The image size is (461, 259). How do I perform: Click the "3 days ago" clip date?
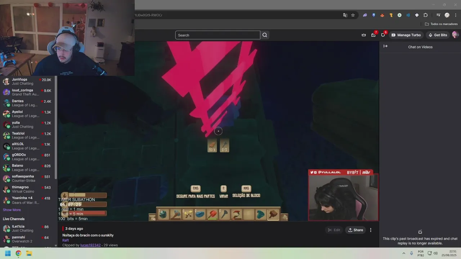[74, 228]
